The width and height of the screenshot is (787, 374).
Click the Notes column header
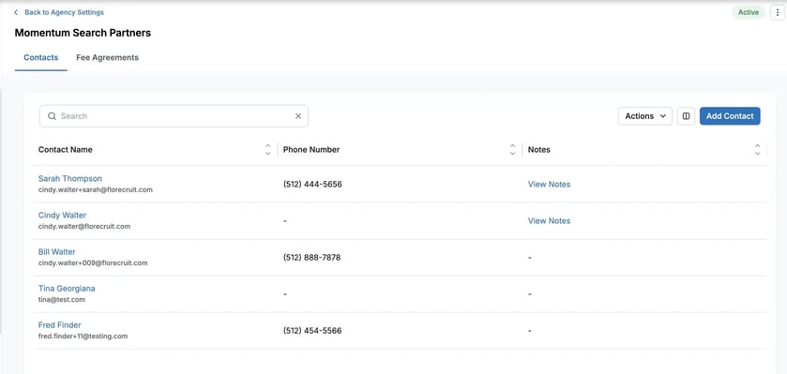tap(539, 149)
